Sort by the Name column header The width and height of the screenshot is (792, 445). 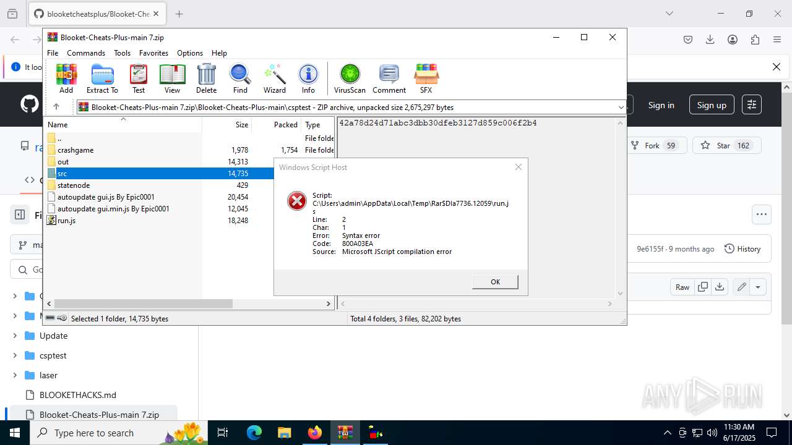pyautogui.click(x=123, y=124)
